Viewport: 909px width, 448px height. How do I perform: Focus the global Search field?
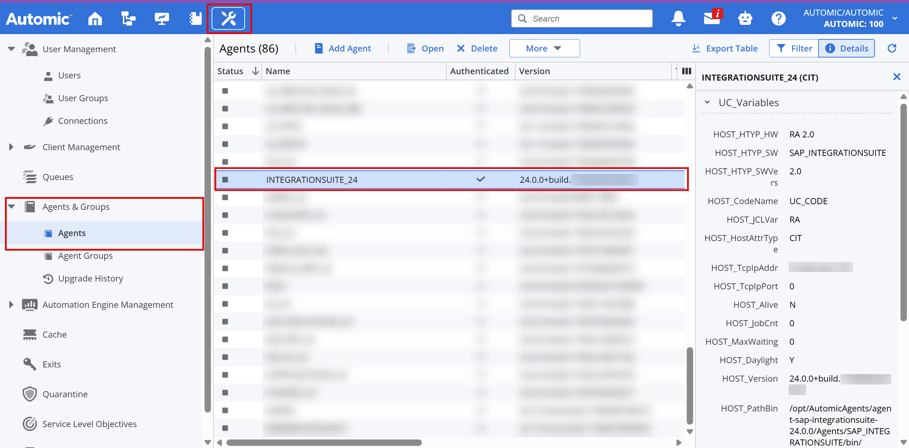[582, 18]
